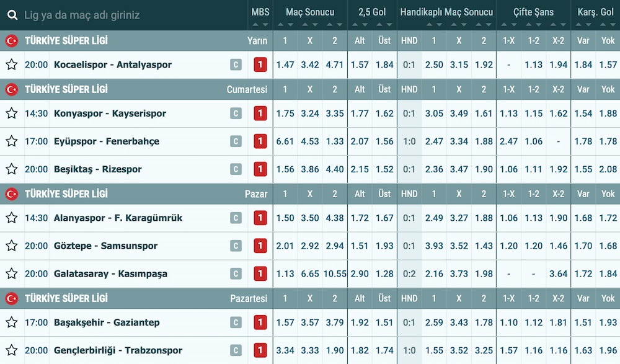
Task: Click the C icon next to Beşiktaş - Rizespor
Action: pos(236,169)
